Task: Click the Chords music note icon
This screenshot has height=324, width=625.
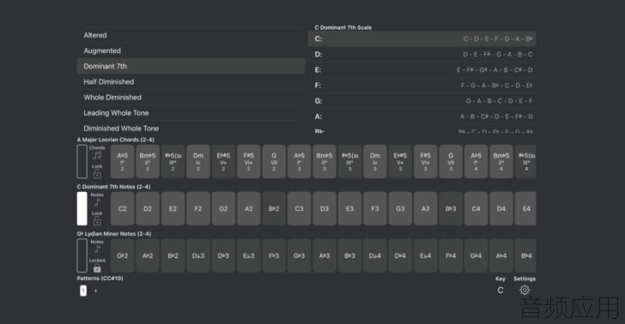Action: [97, 156]
